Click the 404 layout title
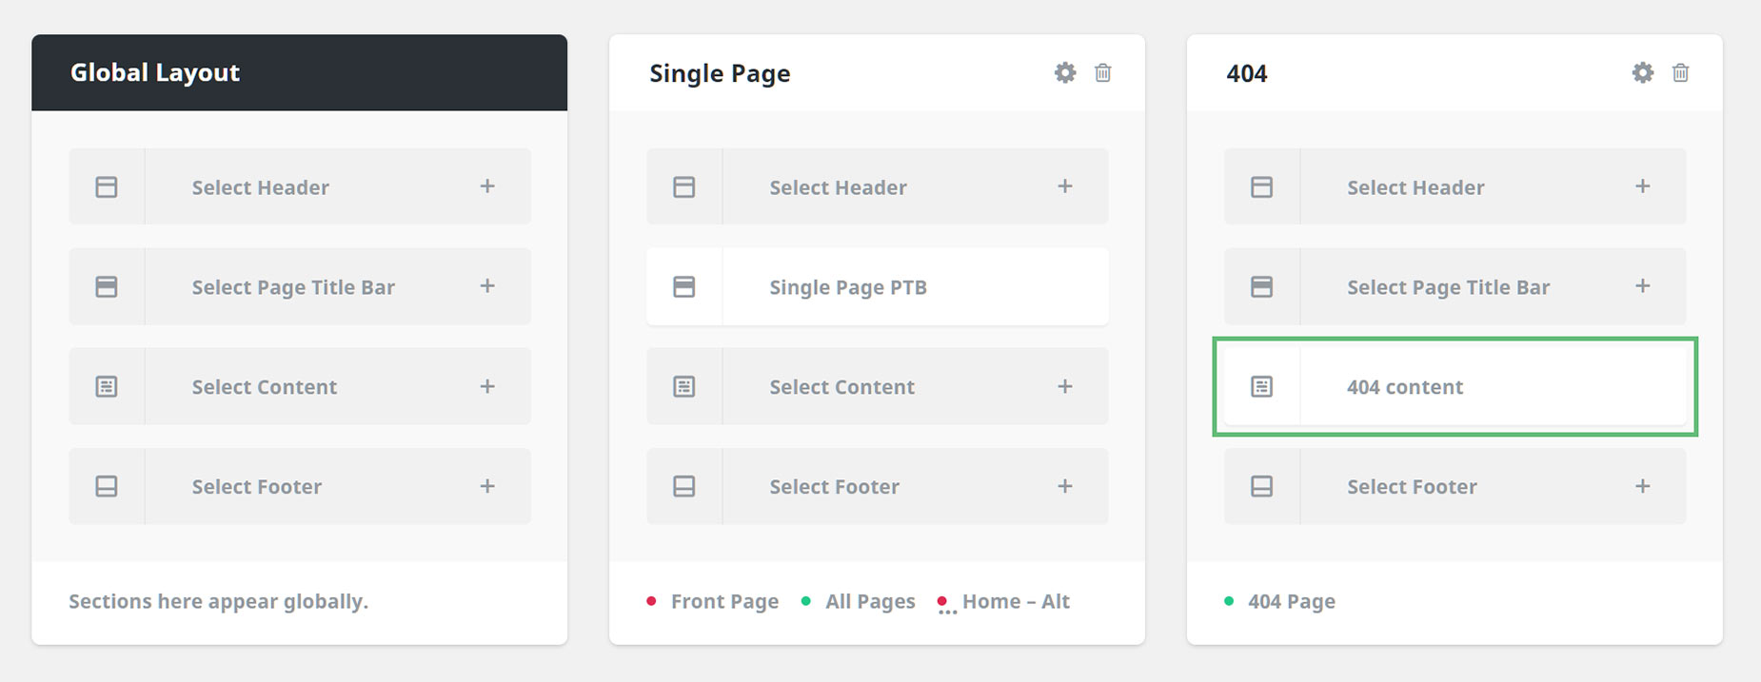1761x682 pixels. (x=1247, y=73)
